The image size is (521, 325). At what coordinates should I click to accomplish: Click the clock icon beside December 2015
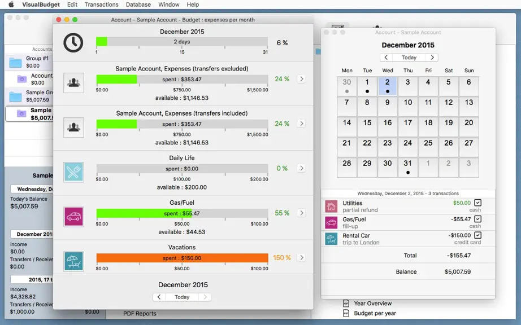[73, 42]
